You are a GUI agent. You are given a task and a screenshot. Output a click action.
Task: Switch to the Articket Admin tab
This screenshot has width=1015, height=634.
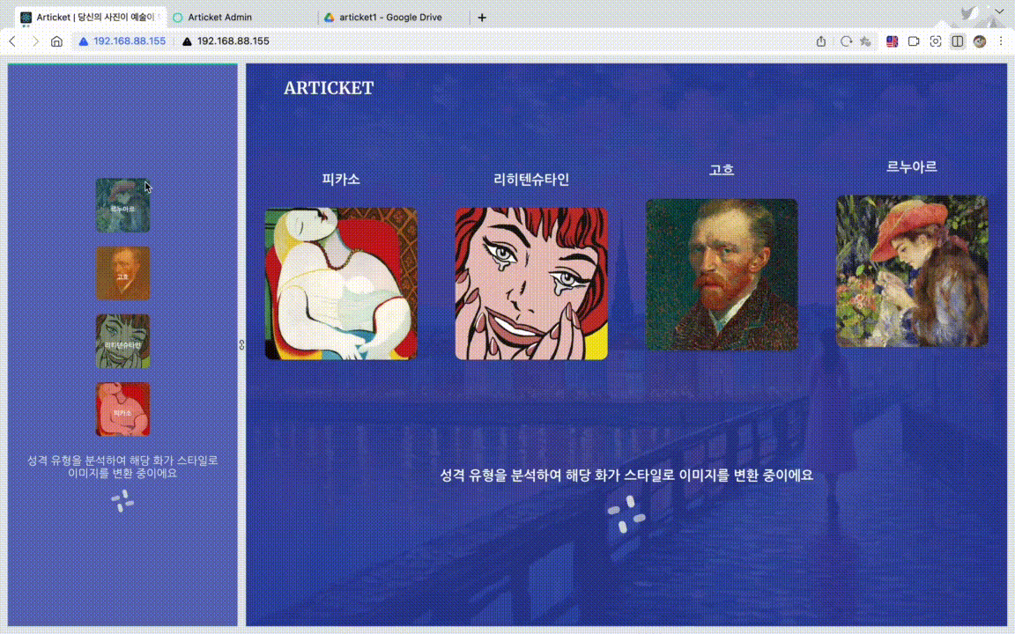pyautogui.click(x=243, y=18)
